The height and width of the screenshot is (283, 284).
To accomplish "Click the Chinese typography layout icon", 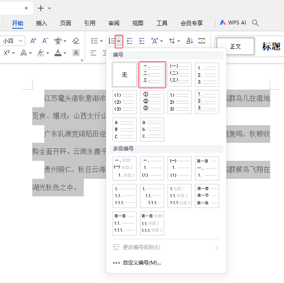I will [x=155, y=41].
